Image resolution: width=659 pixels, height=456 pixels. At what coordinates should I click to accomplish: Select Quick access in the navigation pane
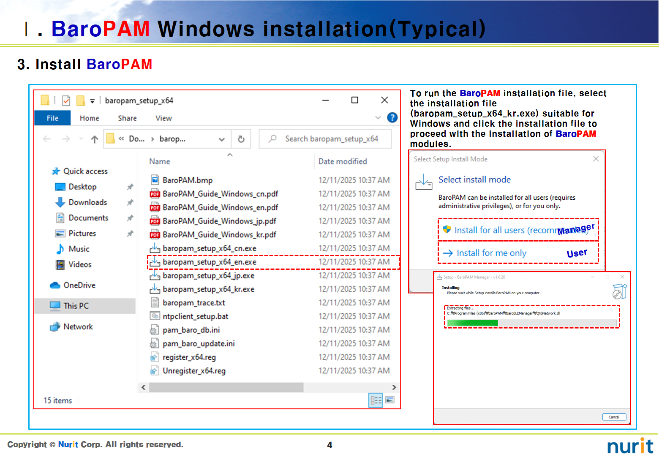coord(79,171)
